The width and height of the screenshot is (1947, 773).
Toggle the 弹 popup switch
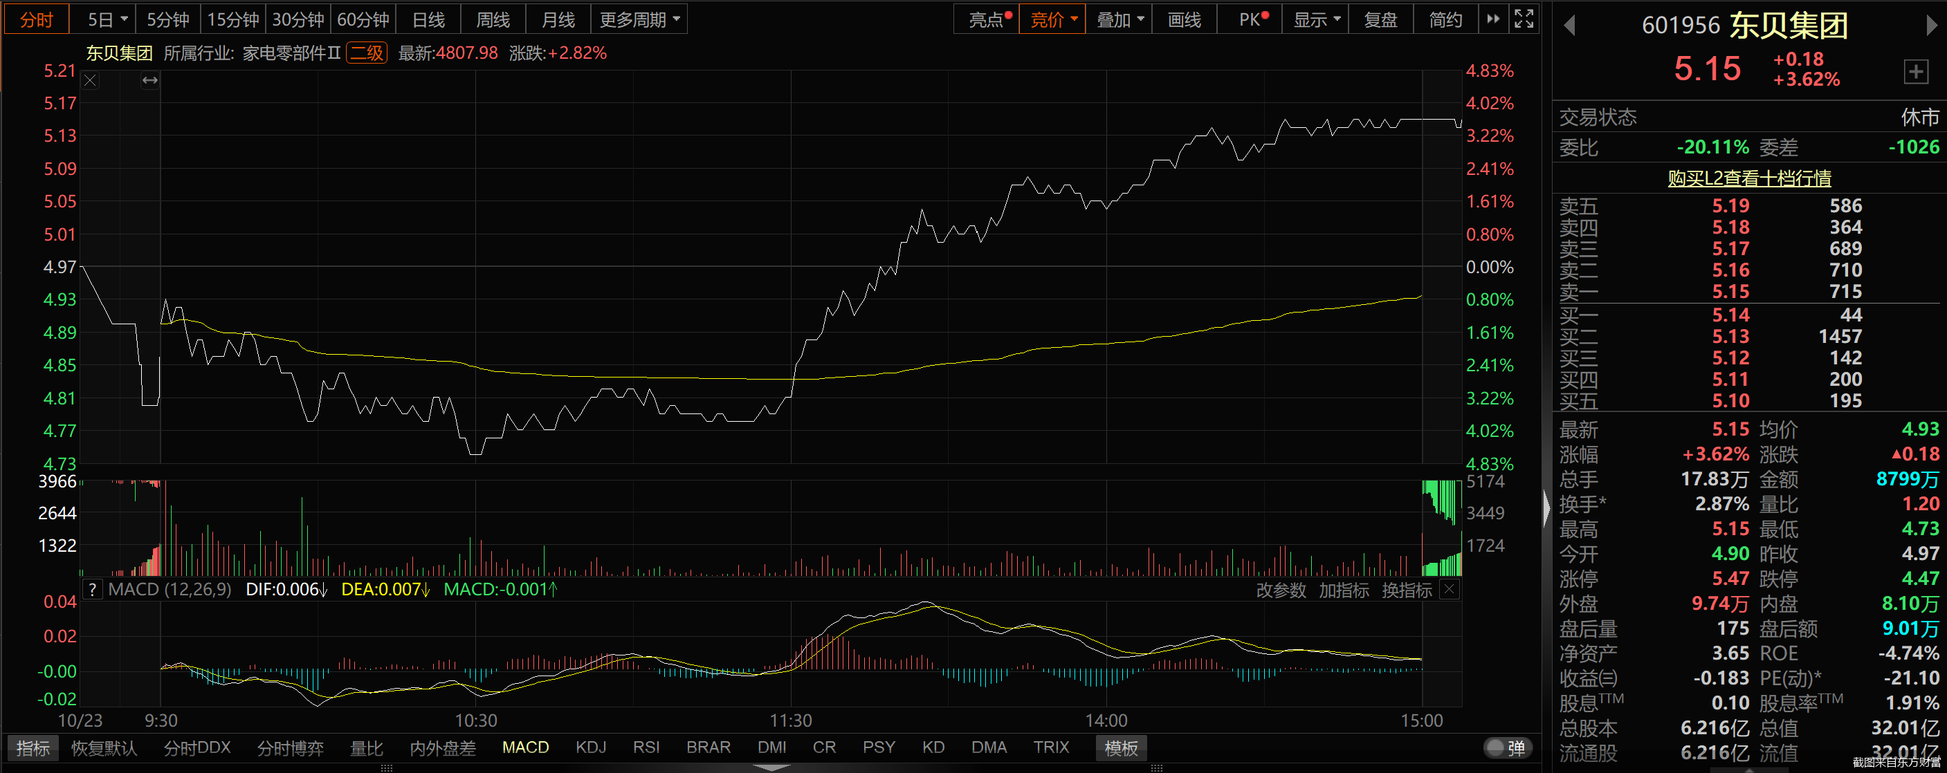1507,748
